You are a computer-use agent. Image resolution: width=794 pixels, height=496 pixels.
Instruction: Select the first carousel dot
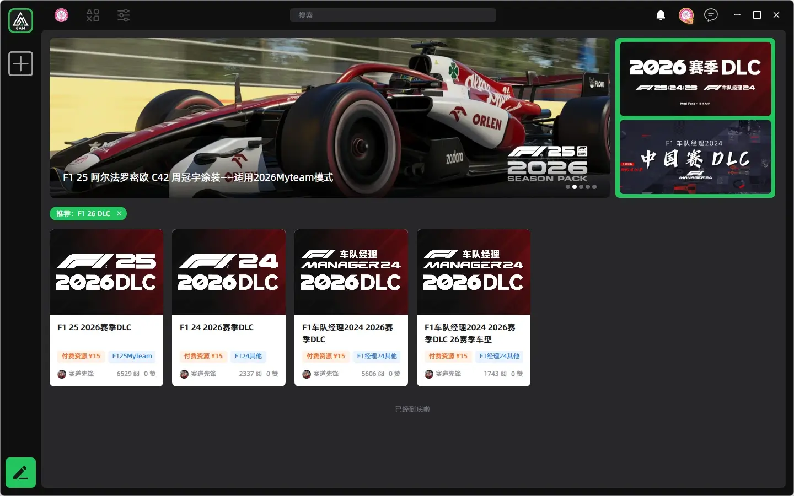pos(568,187)
